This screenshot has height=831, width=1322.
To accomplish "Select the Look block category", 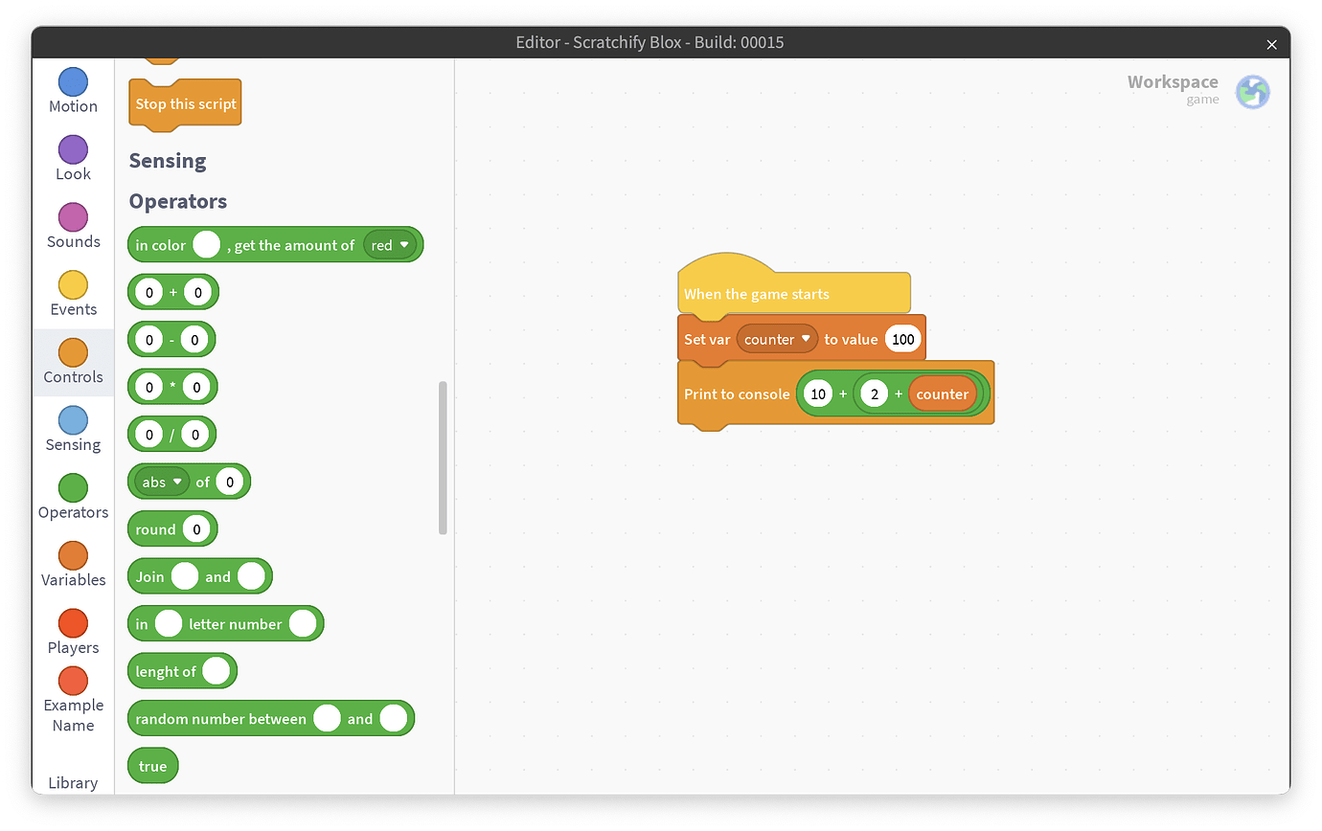I will 72,159.
